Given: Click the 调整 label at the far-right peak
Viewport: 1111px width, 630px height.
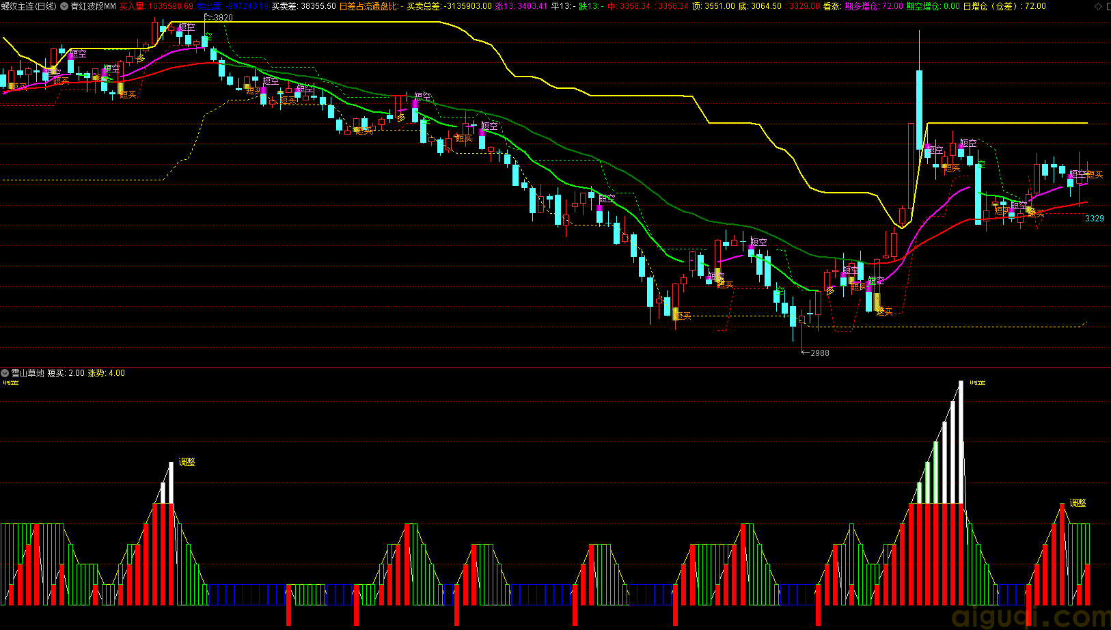Looking at the screenshot, I should [x=1078, y=503].
